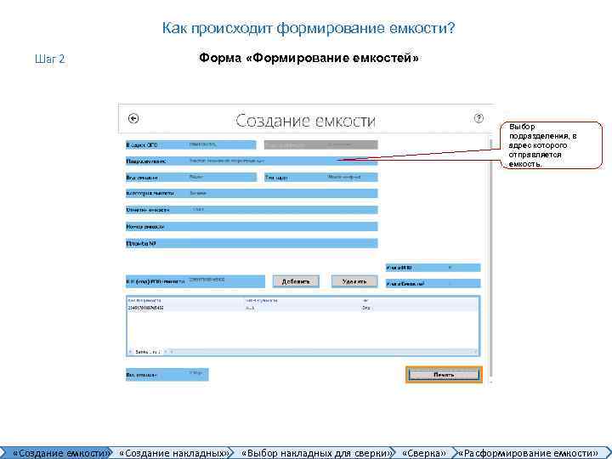Open the 'Подразделение' dropdown field
Viewport: 612px width, 459px height.
click(x=252, y=161)
